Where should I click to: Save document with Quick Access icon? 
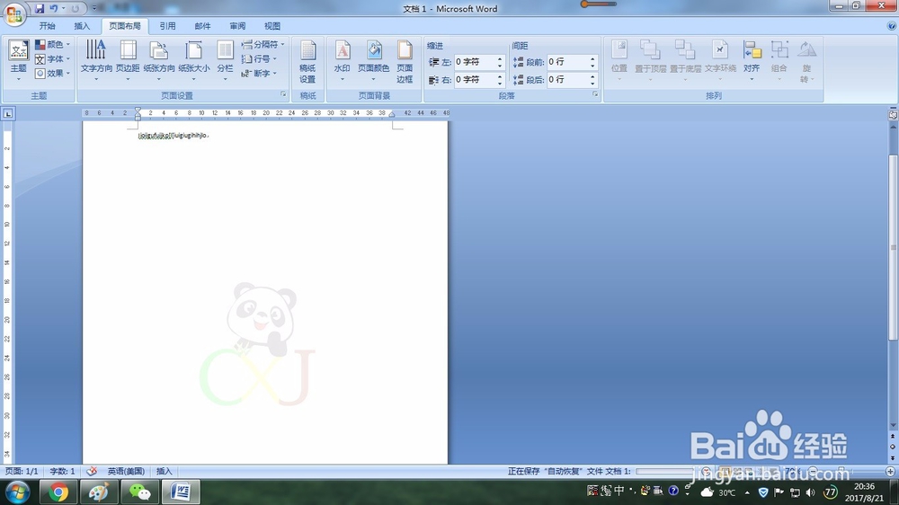pos(40,9)
